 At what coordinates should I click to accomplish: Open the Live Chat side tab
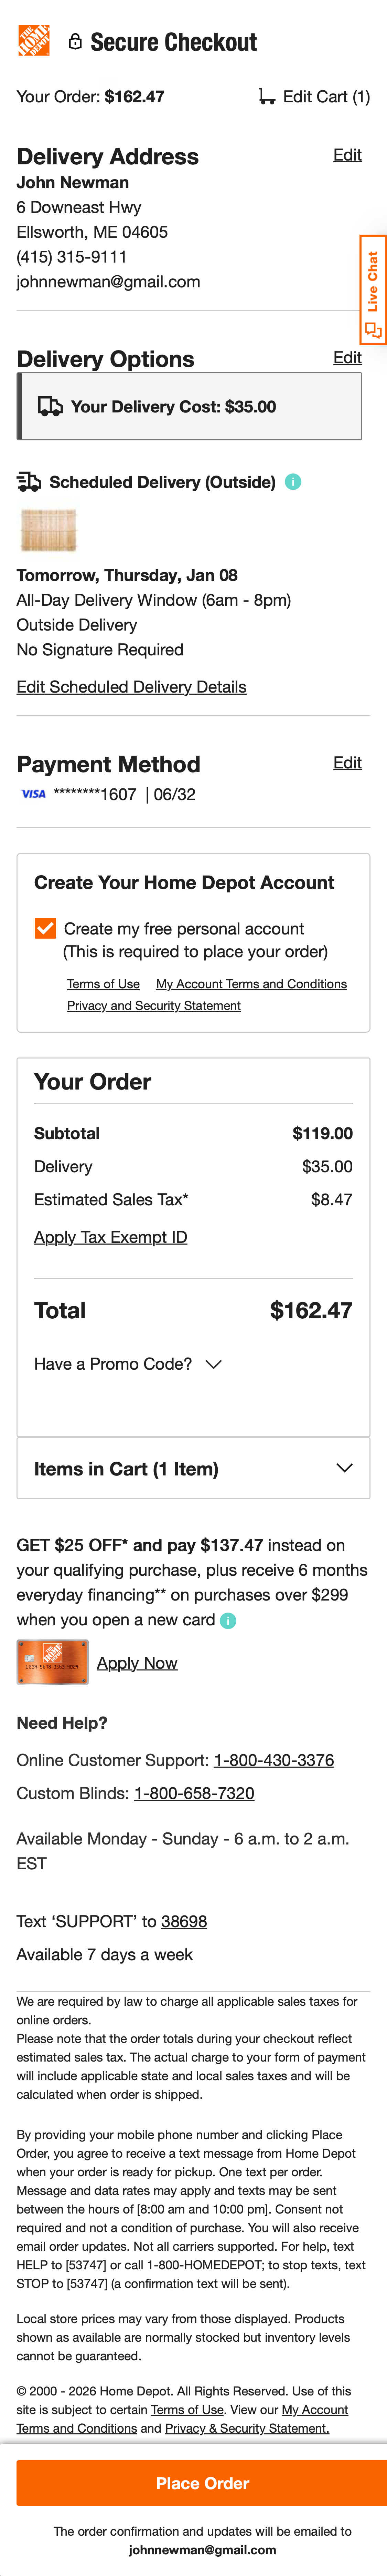tap(372, 290)
